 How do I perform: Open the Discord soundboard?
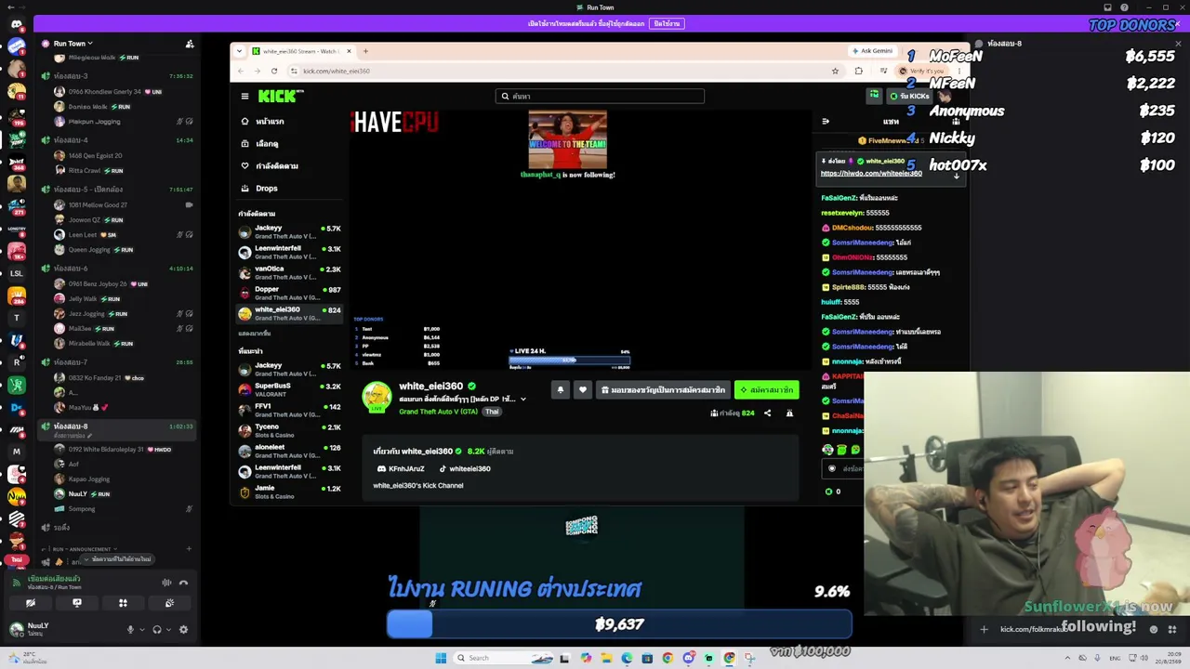pyautogui.click(x=169, y=603)
